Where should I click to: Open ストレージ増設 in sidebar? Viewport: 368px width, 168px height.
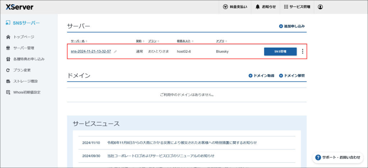[x=22, y=81]
